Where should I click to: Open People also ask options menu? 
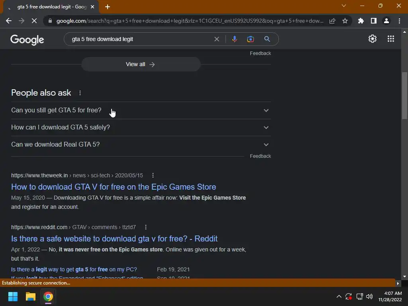coord(80,93)
